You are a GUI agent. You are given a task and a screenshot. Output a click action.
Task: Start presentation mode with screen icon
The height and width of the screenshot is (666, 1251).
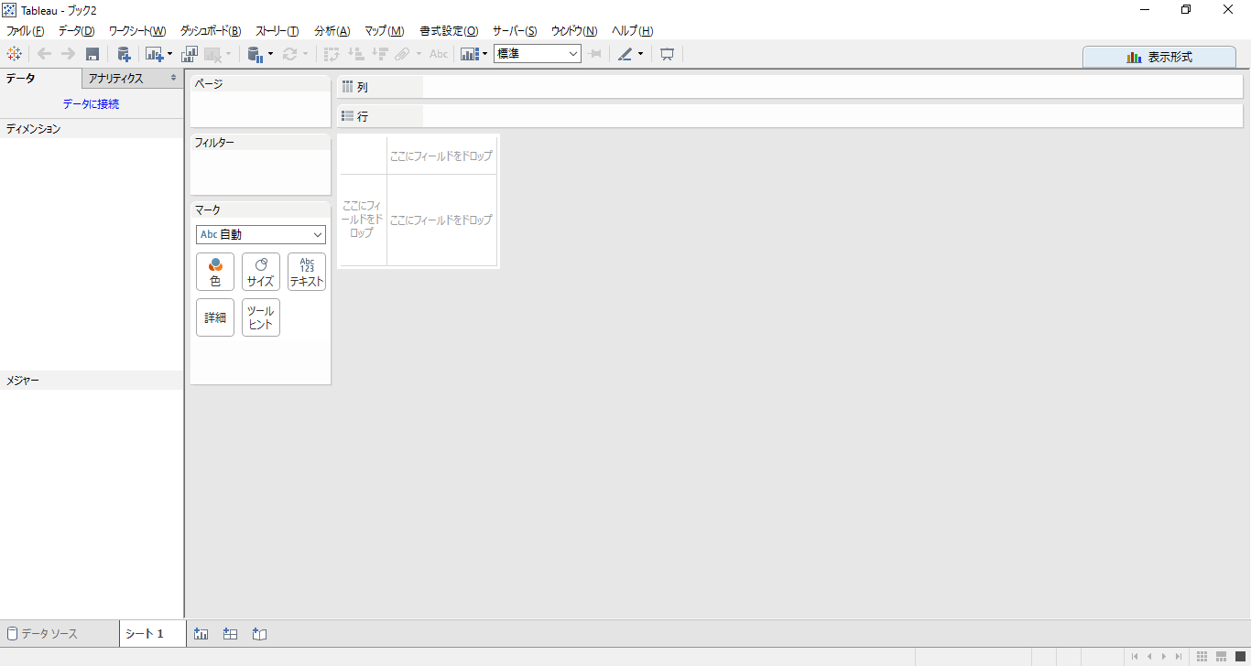(x=667, y=54)
